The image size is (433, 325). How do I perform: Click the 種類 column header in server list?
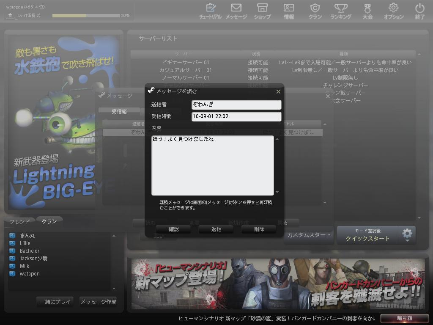343,54
